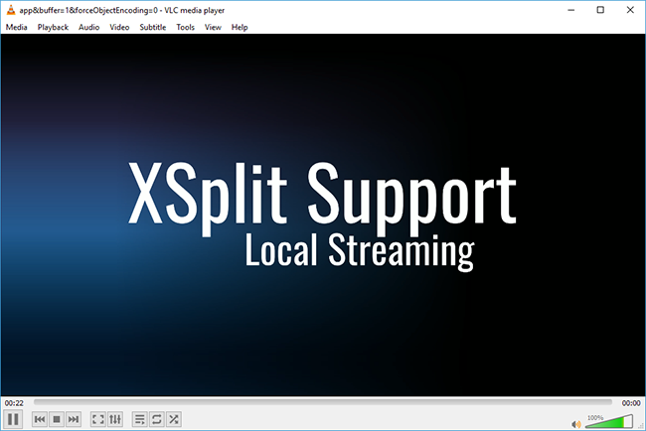Maximize the VLC media player window
646x431 pixels.
click(600, 10)
